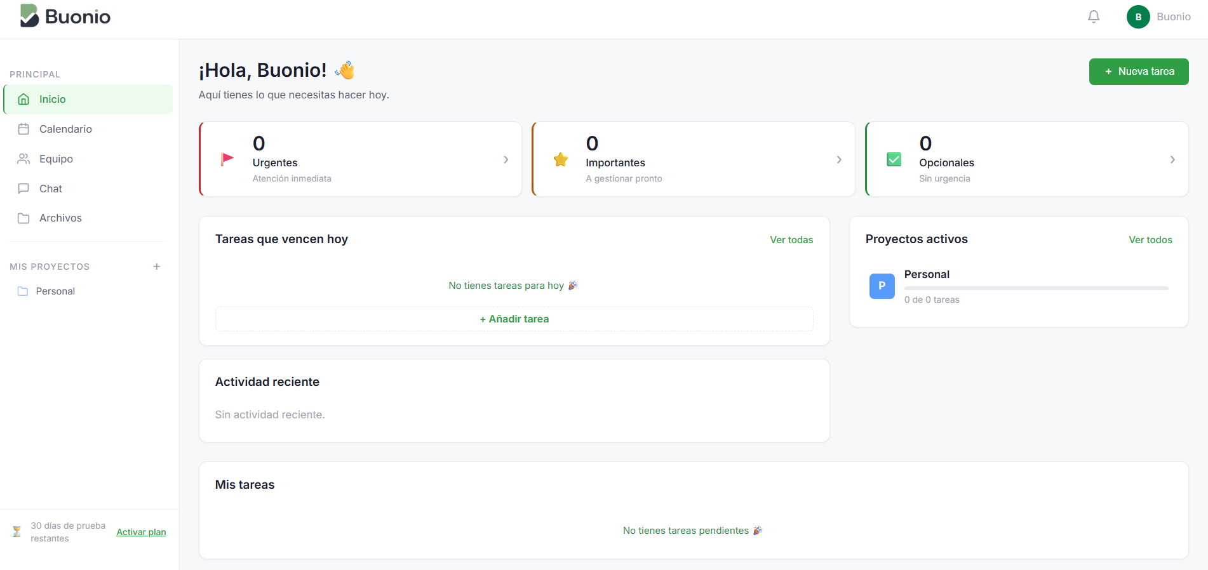Click the Personal project progress bar
The image size is (1208, 570).
1037,288
